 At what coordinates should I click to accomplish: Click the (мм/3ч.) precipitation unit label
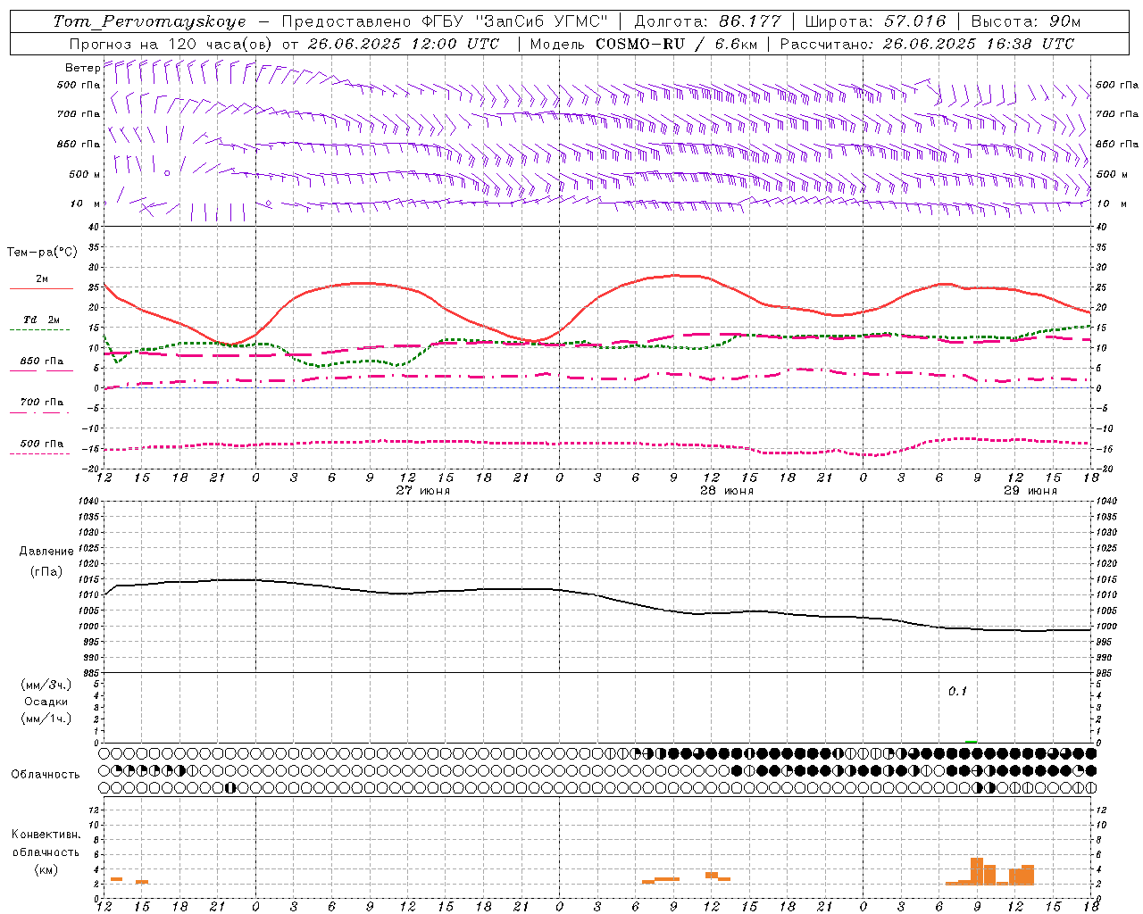(x=46, y=685)
